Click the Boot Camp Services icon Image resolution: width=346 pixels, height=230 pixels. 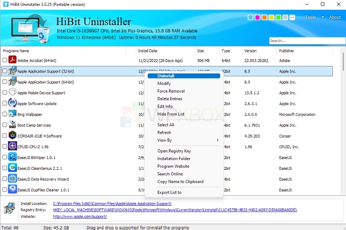coord(12,124)
